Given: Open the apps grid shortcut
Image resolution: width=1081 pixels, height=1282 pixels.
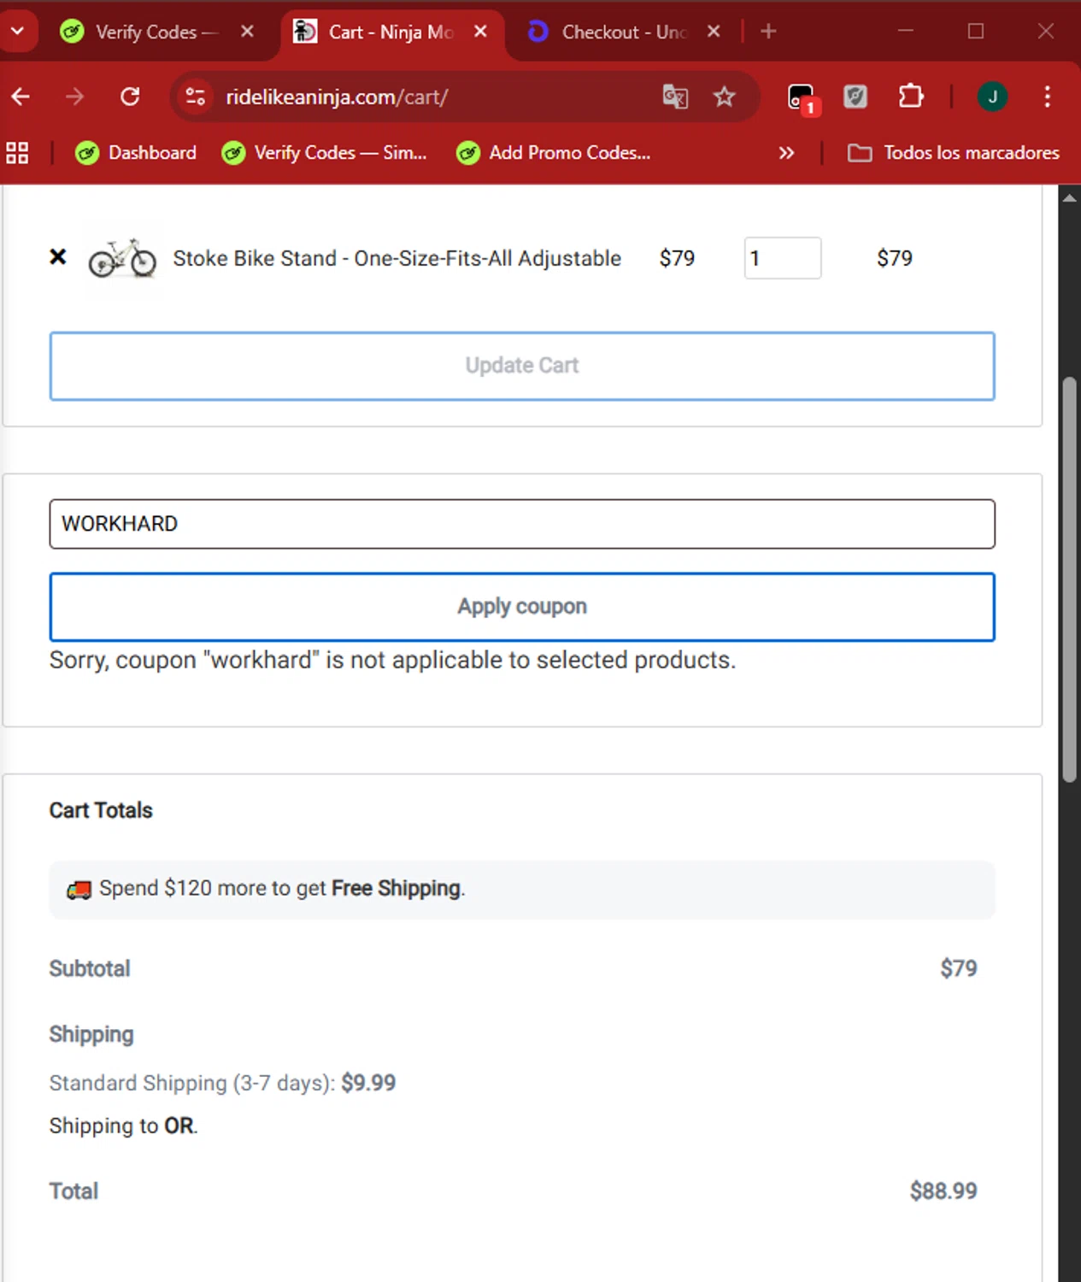Looking at the screenshot, I should (x=17, y=153).
